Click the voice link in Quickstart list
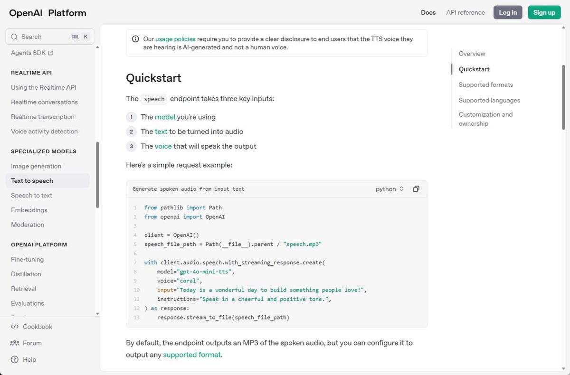This screenshot has height=375, width=570. [x=163, y=146]
